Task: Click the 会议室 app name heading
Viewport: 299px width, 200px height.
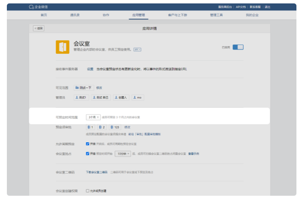Action: 82,44
